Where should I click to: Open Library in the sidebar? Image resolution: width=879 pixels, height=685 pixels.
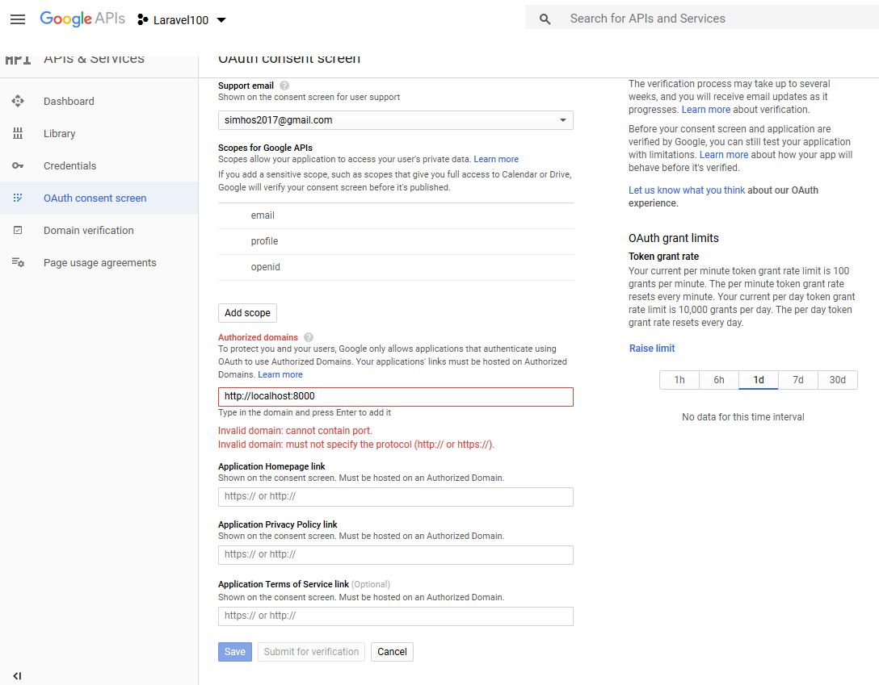tap(60, 133)
